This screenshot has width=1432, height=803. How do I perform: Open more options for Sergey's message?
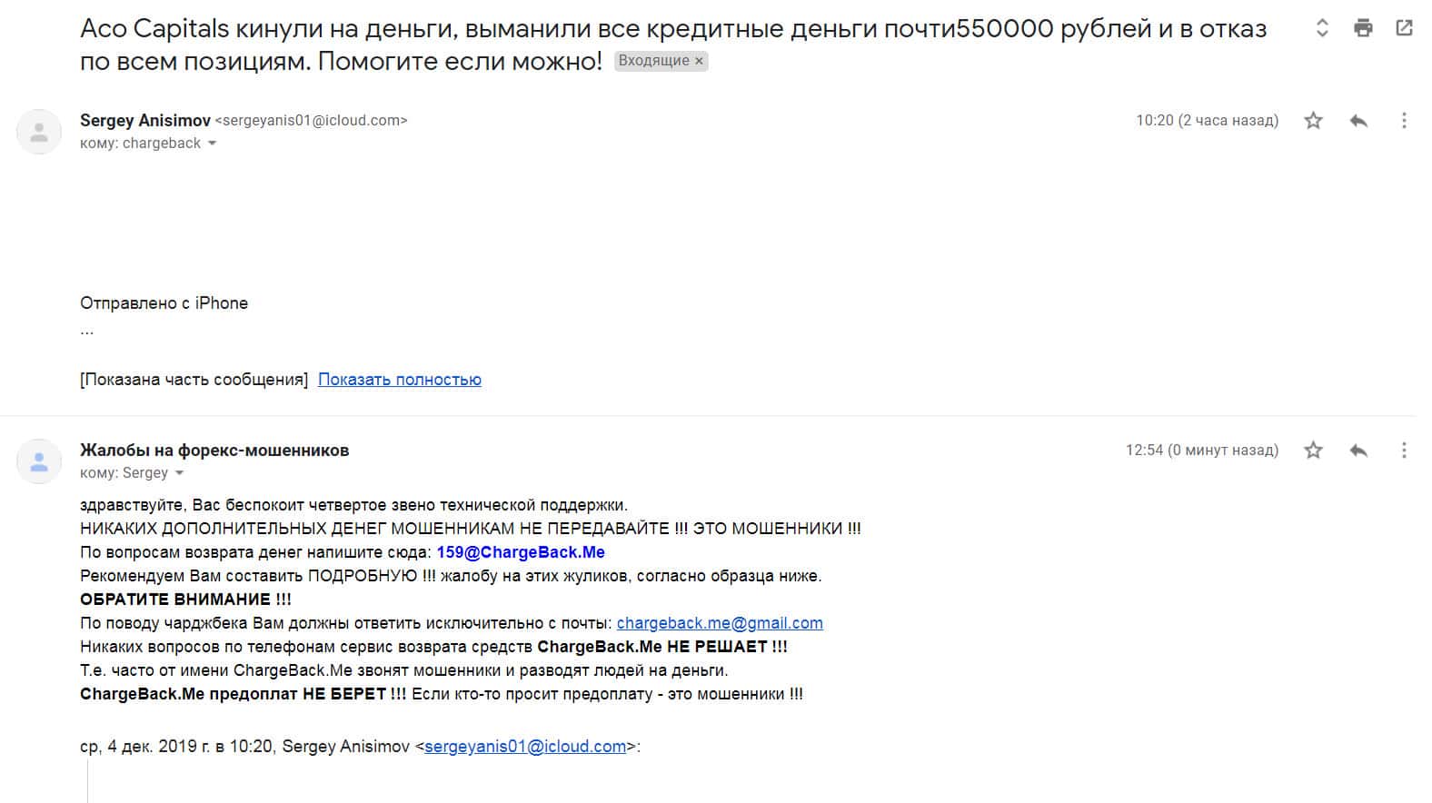(1404, 120)
